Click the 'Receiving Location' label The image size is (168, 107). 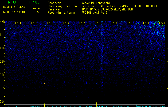62,6
